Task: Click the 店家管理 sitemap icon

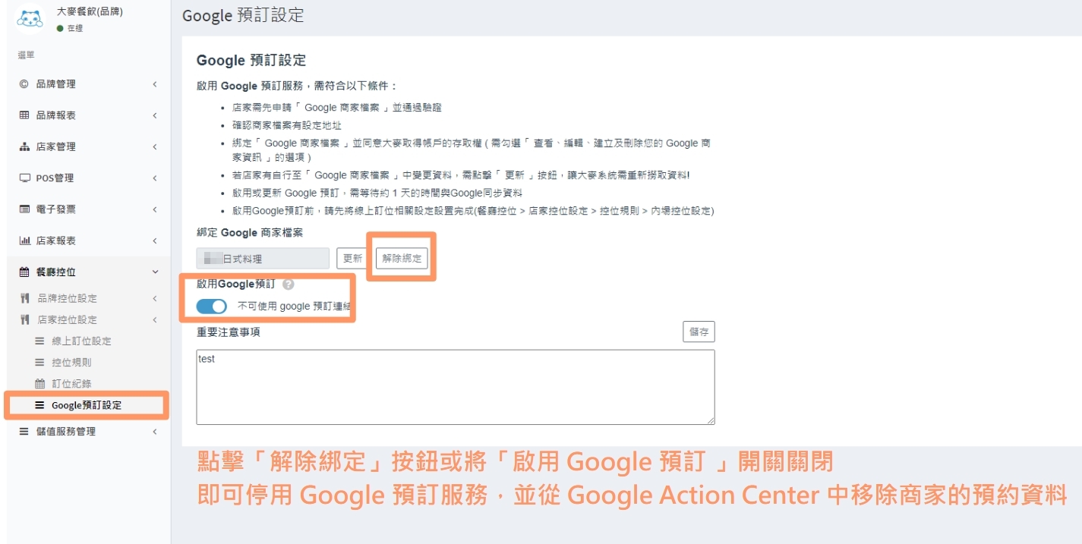Action: point(24,147)
